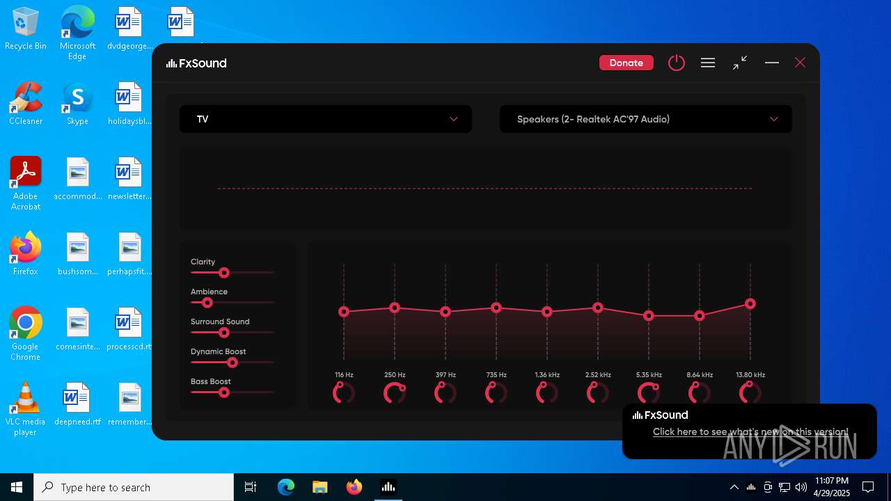Click the 1.36 kHz frequency knob
This screenshot has height=501, width=891.
point(547,393)
